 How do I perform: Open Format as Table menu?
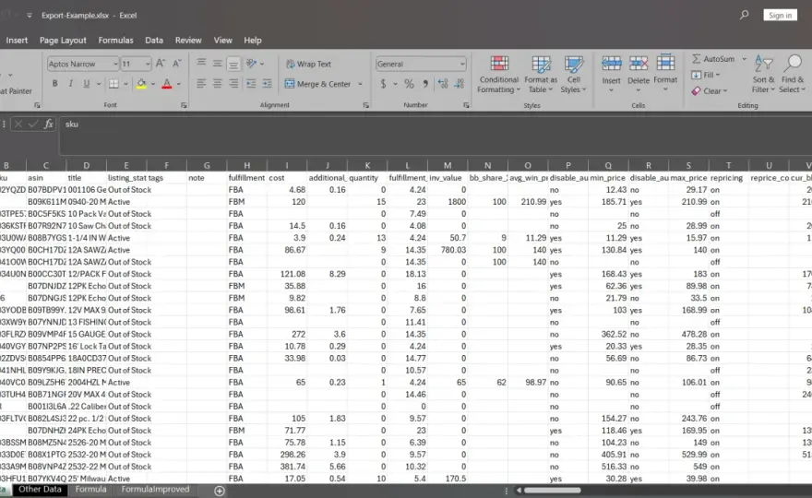click(x=541, y=75)
